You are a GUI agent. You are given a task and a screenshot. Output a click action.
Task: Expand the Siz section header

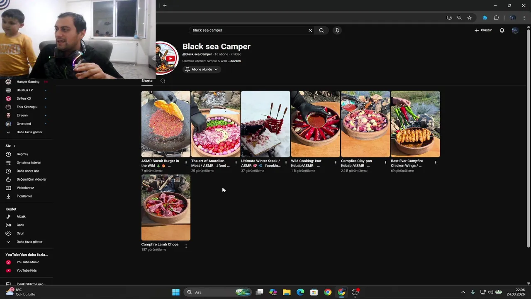click(10, 146)
